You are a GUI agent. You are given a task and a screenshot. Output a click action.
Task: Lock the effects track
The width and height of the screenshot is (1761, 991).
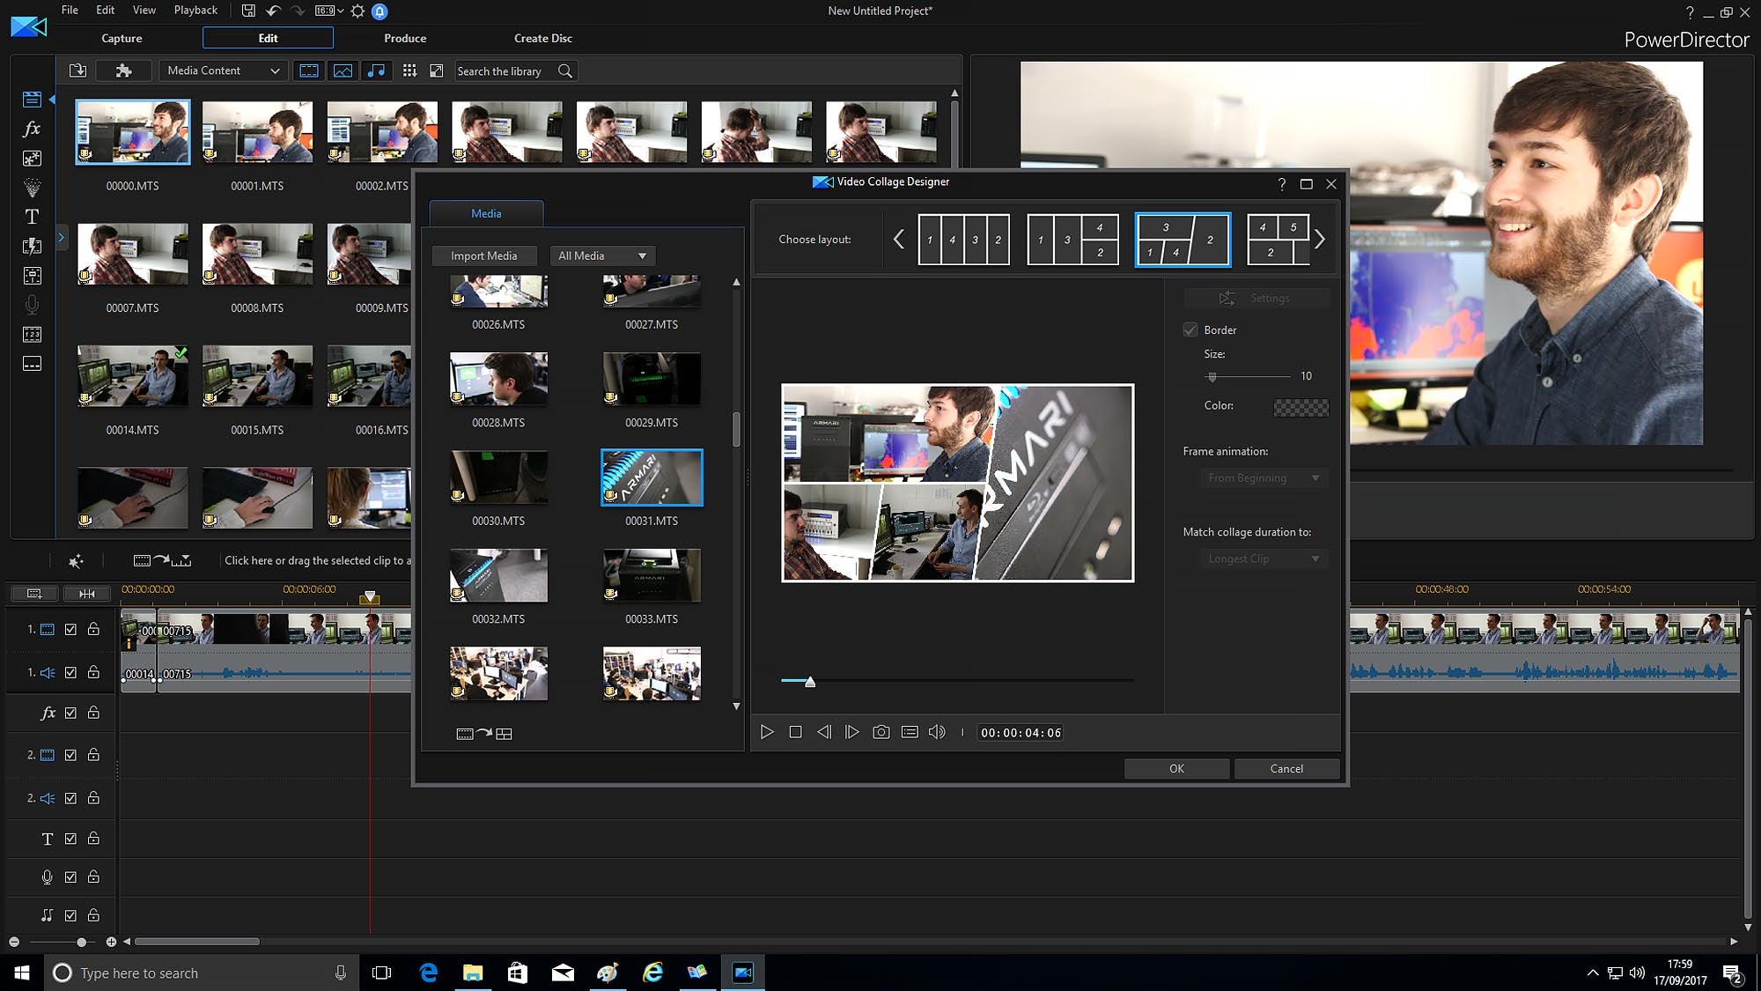point(93,713)
